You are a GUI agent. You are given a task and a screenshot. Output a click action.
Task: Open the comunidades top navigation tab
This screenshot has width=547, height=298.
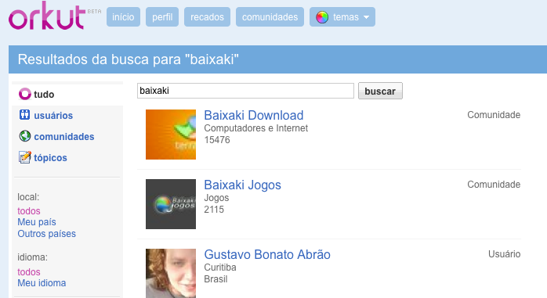click(270, 16)
